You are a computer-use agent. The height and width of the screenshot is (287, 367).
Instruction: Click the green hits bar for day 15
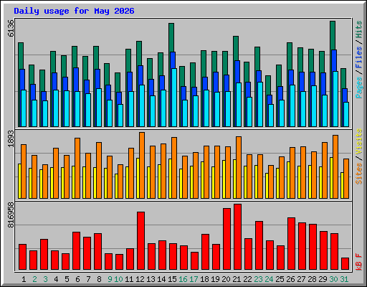pyautogui.click(x=171, y=37)
